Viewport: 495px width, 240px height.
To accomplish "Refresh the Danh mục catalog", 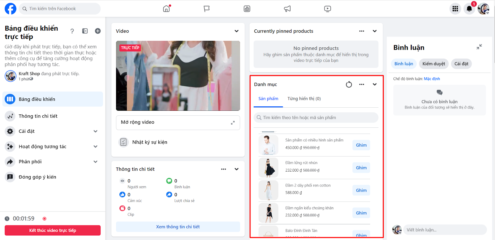I will pos(349,84).
